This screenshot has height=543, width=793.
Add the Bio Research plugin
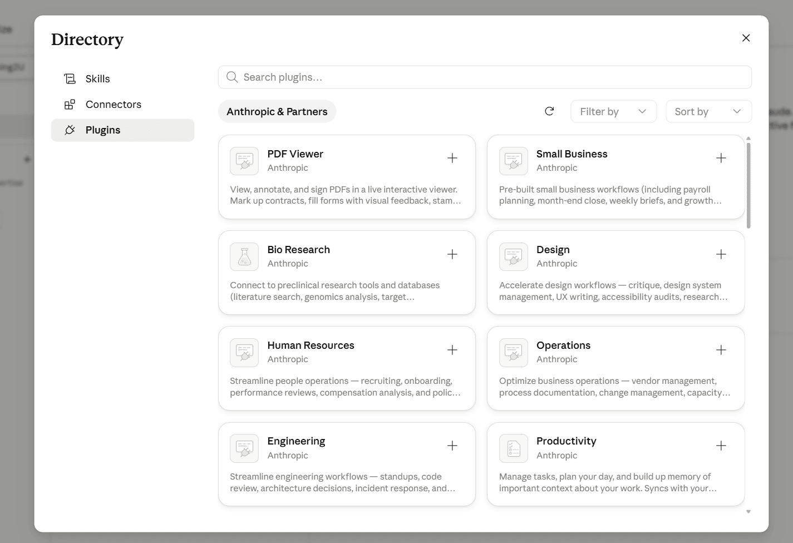[452, 254]
